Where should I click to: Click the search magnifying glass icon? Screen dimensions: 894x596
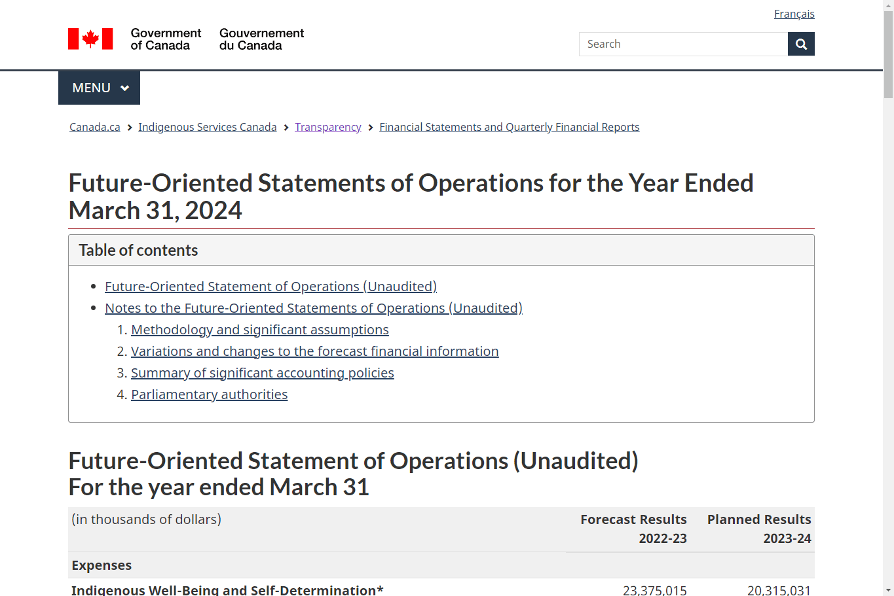800,44
